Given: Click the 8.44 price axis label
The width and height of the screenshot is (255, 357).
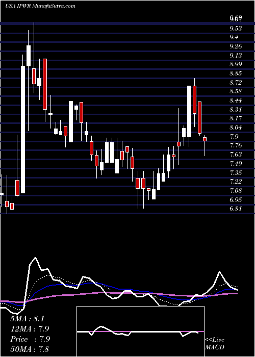Looking at the screenshot, I should point(236,100).
